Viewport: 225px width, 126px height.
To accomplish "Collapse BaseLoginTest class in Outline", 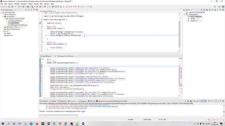I will [x=185, y=14].
